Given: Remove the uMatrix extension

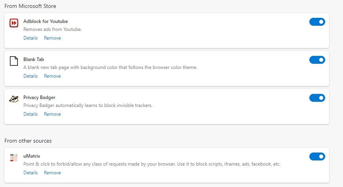Looking at the screenshot, I should click(52, 173).
